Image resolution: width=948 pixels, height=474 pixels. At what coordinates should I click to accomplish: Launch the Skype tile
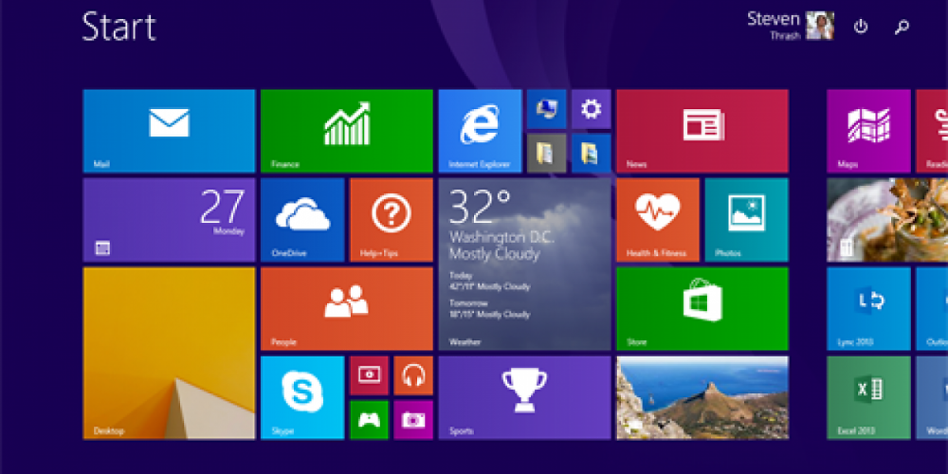click(302, 398)
